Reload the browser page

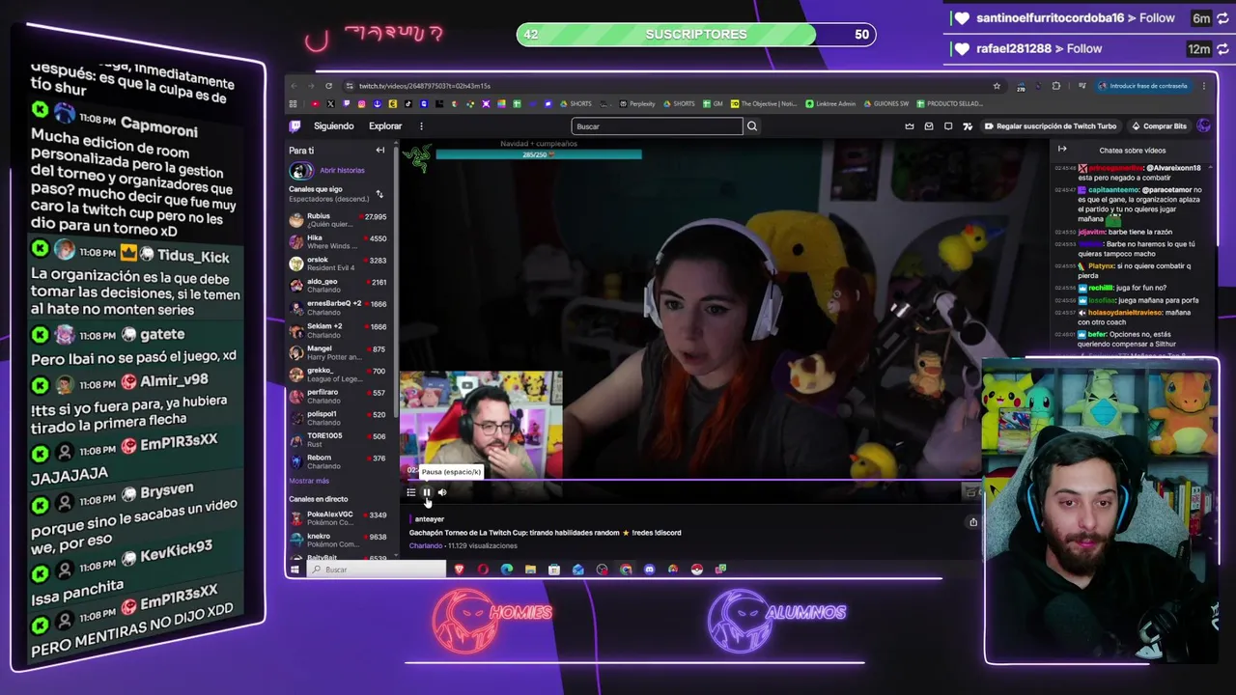(328, 86)
